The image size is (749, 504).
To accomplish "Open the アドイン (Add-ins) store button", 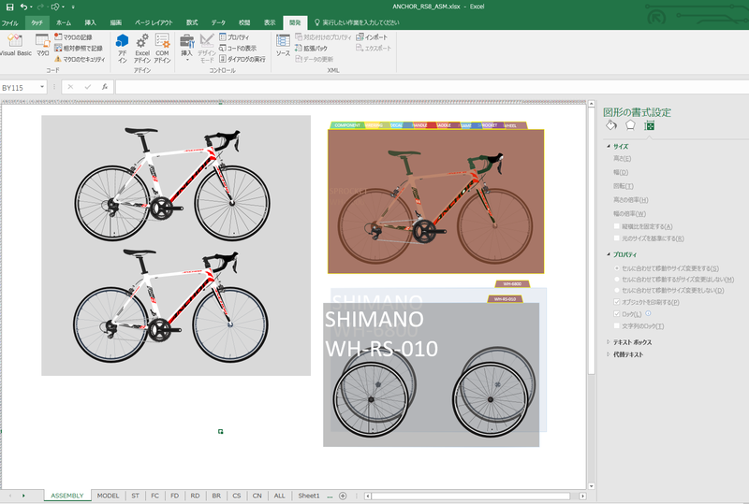I will click(123, 49).
